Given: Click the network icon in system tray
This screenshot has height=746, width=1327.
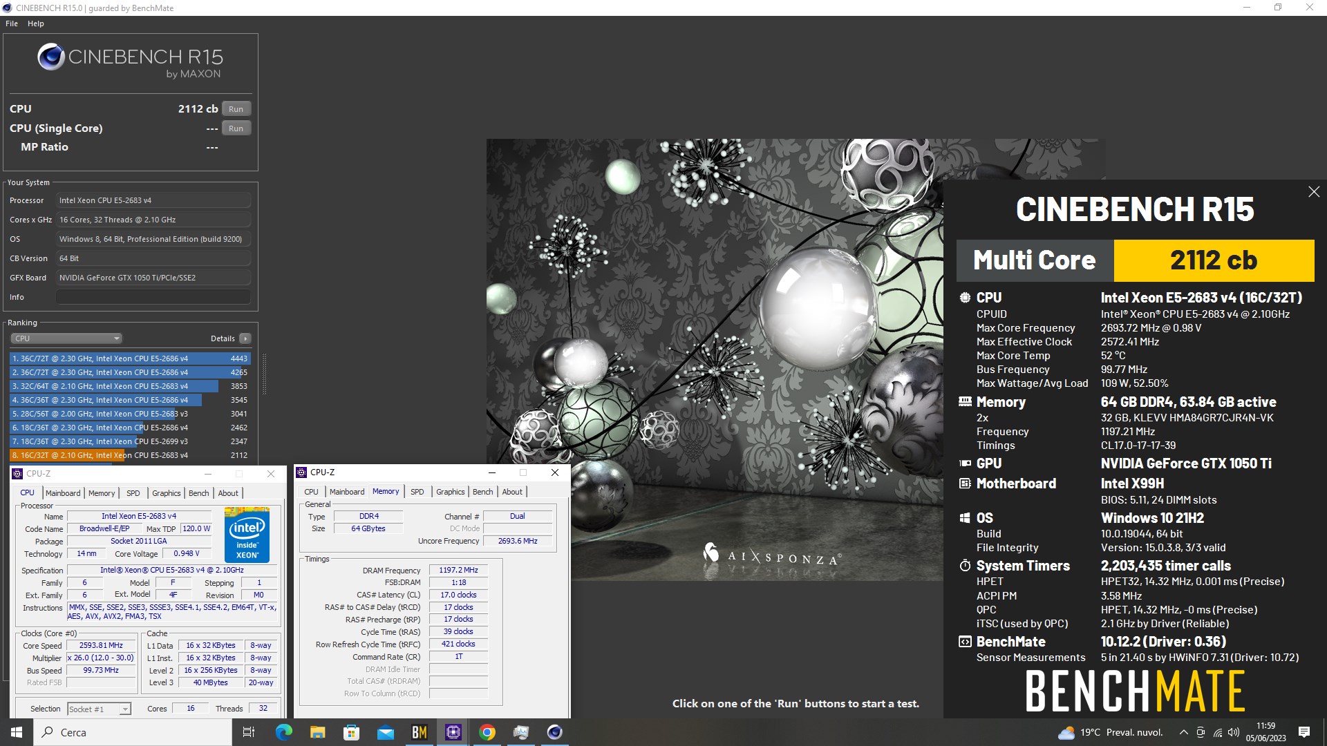Looking at the screenshot, I should pos(1217,732).
